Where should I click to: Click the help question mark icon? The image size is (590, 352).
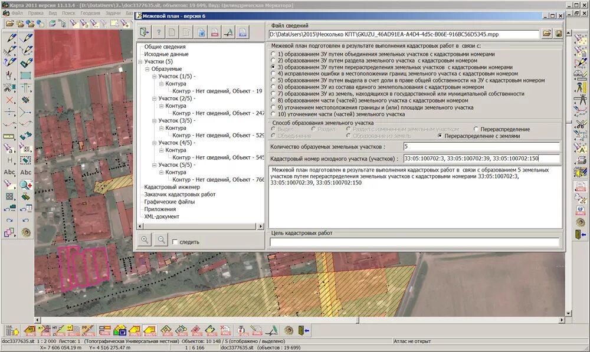point(159,32)
